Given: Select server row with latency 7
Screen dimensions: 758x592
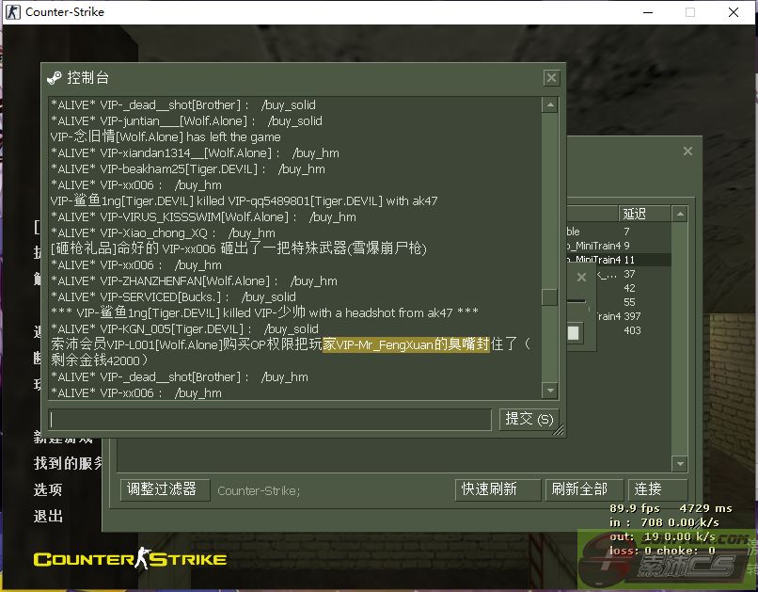Looking at the screenshot, I should [618, 232].
